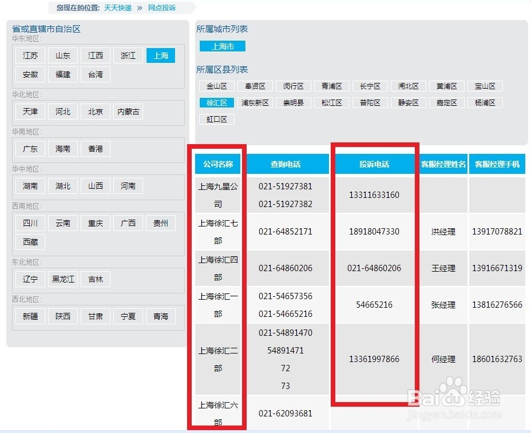
Task: Pick 安徽 province
Action: (30, 74)
